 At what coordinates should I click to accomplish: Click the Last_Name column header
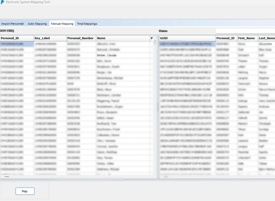266,38
